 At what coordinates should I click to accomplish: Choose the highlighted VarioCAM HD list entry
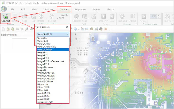53,50
